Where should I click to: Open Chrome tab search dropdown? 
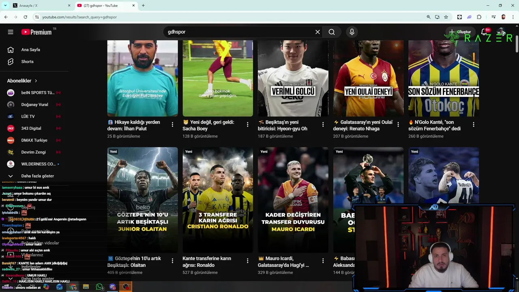(5, 6)
